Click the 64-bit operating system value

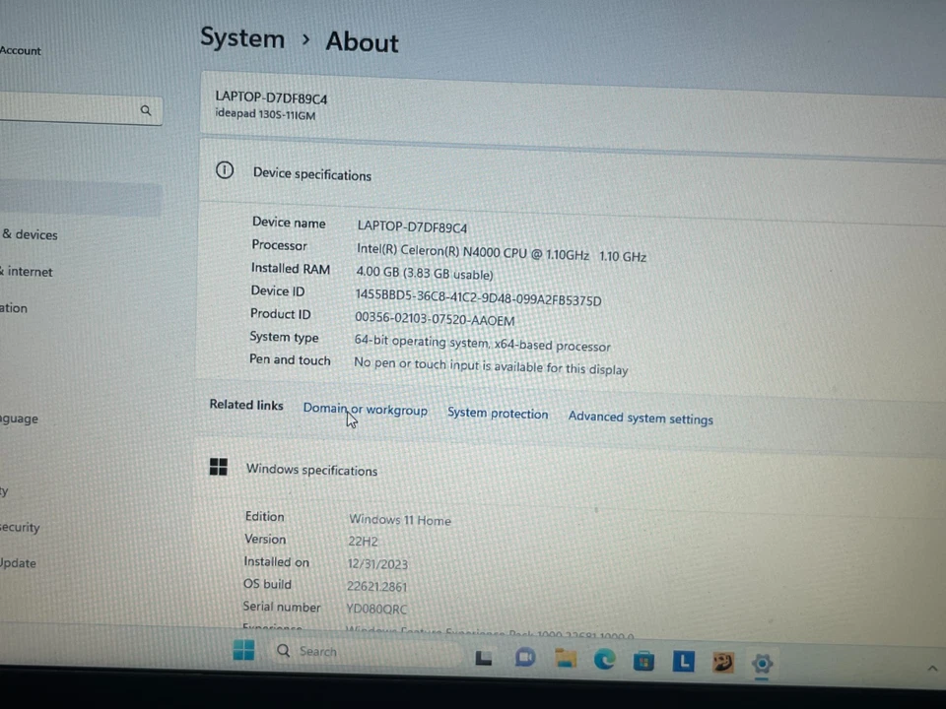click(483, 344)
